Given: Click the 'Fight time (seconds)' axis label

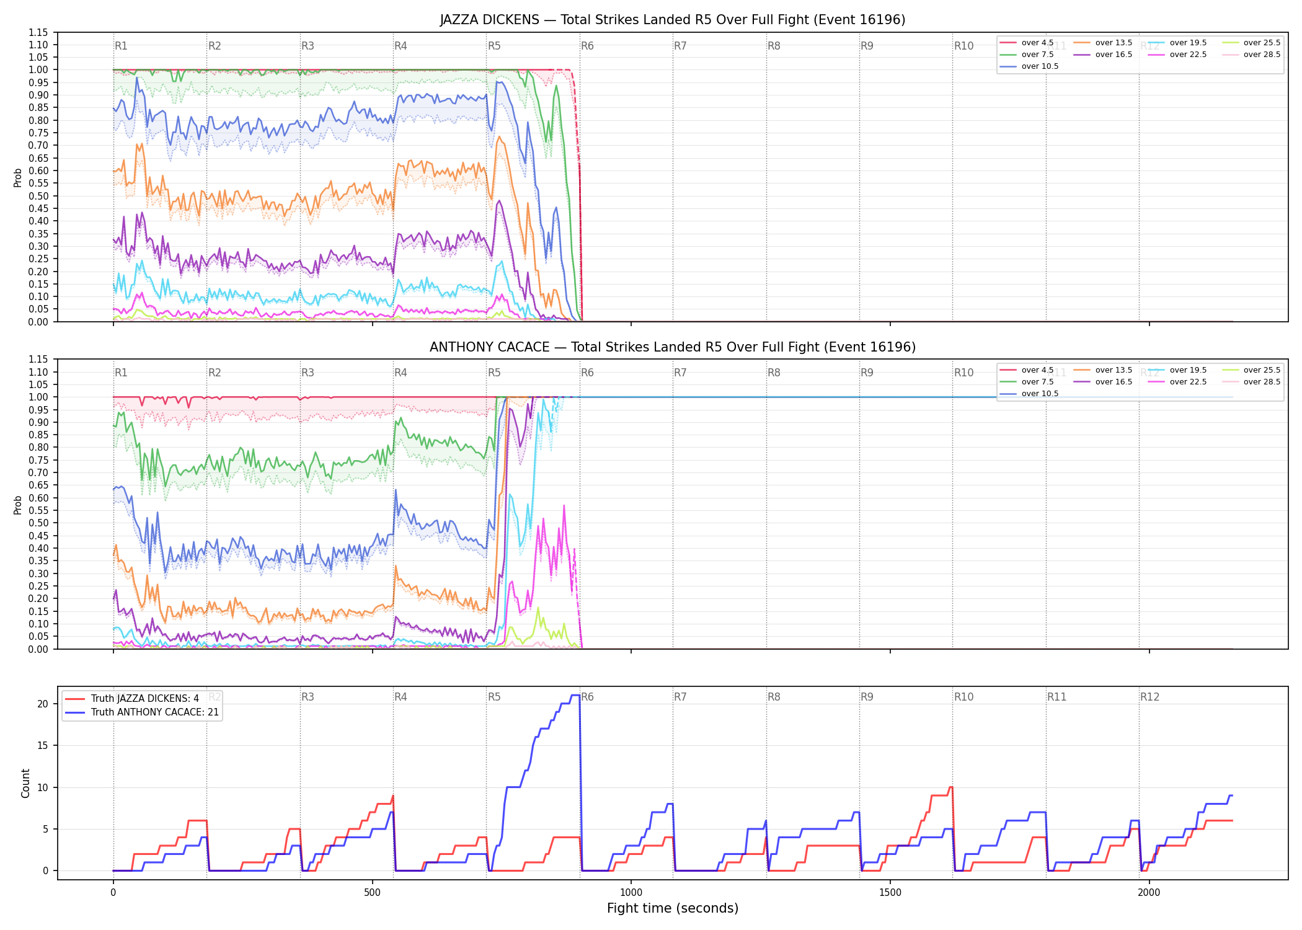Looking at the screenshot, I should 673,908.
